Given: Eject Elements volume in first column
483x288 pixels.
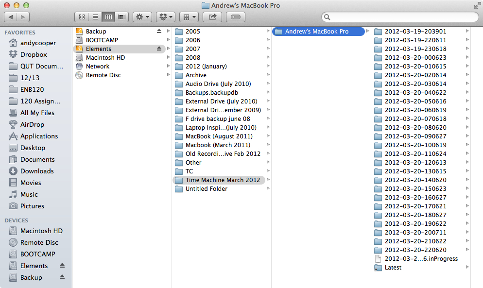Looking at the screenshot, I should 159,49.
